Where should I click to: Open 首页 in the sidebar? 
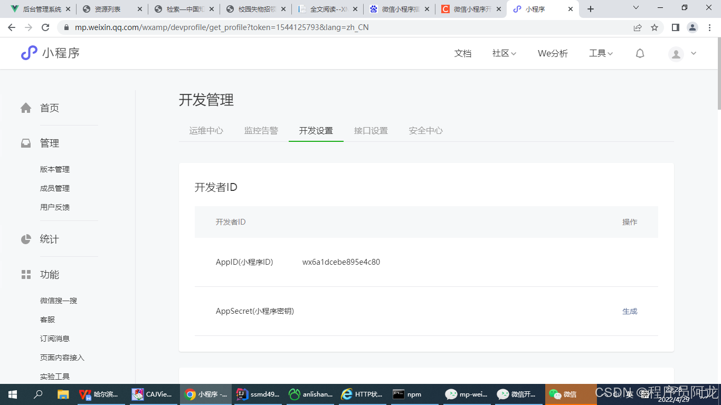[50, 108]
